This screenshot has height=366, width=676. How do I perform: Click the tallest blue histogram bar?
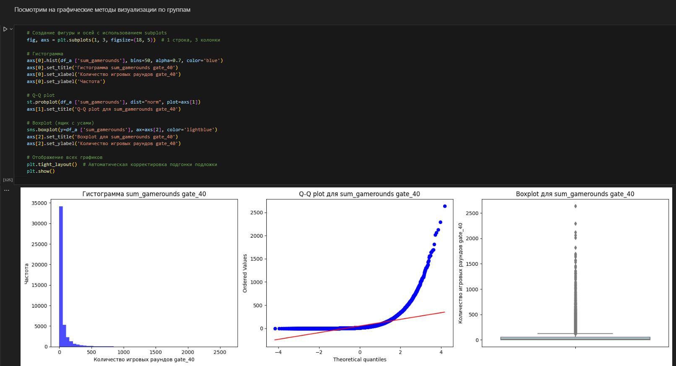[x=61, y=277]
